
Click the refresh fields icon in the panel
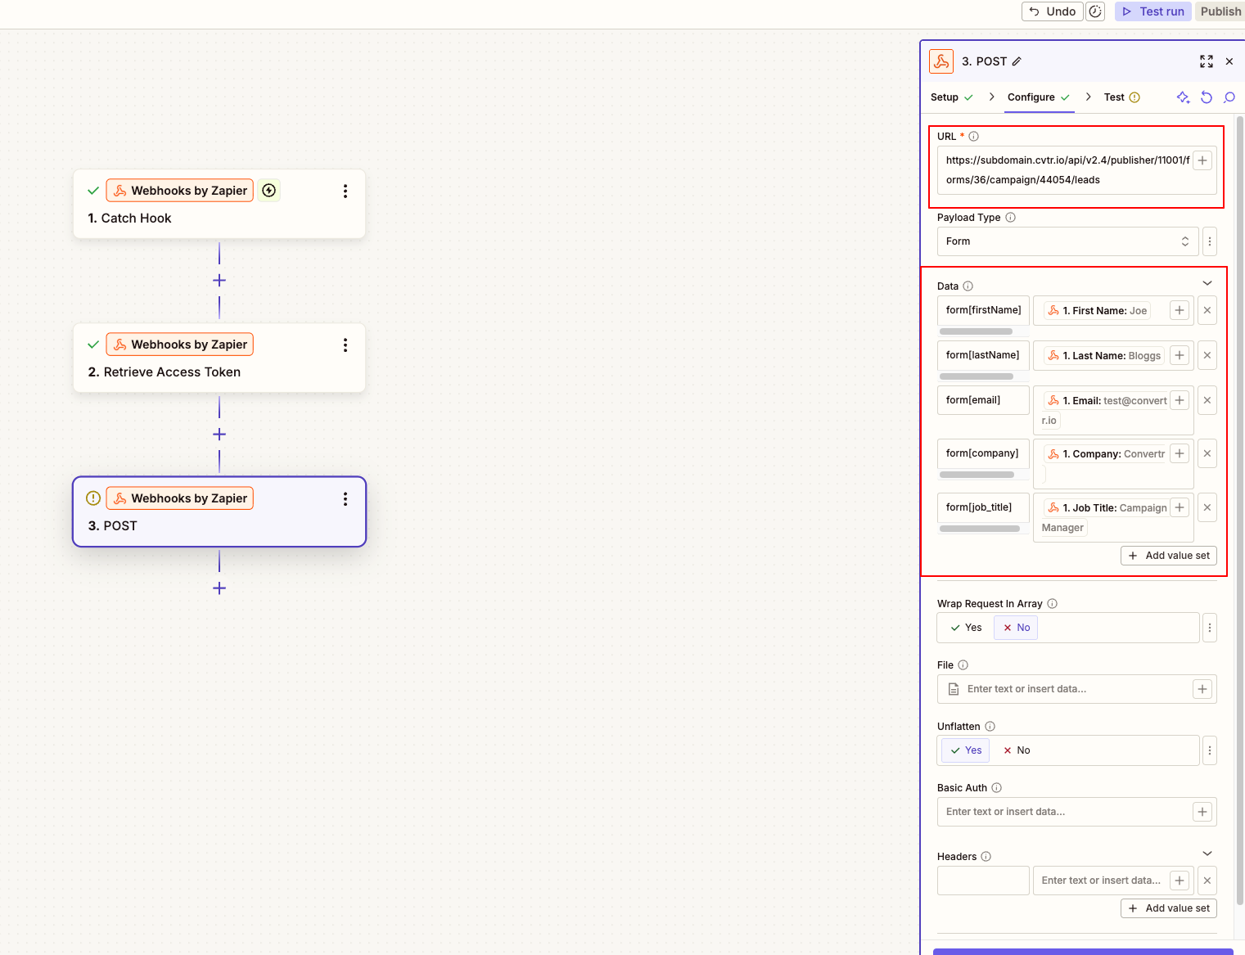coord(1207,97)
